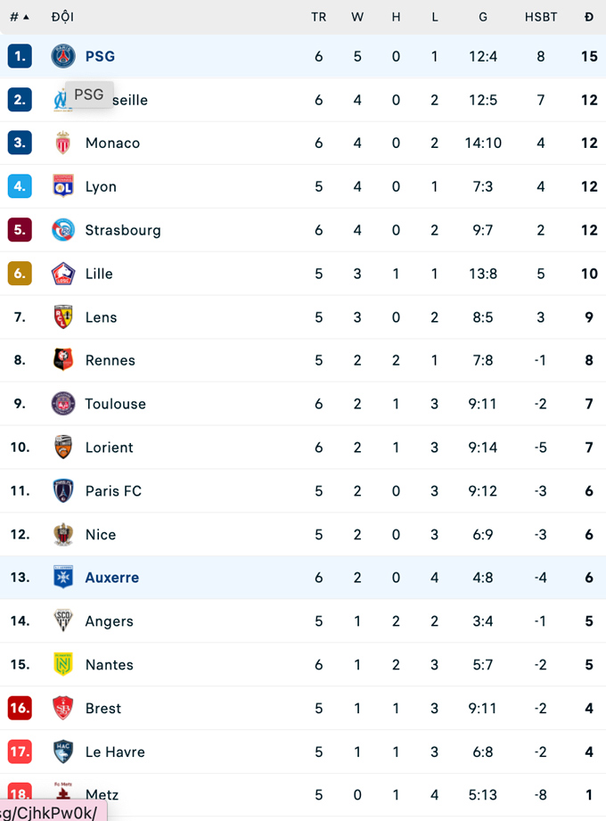The image size is (606, 821).
Task: Click the ĐỘI team column header
Action: pos(63,17)
